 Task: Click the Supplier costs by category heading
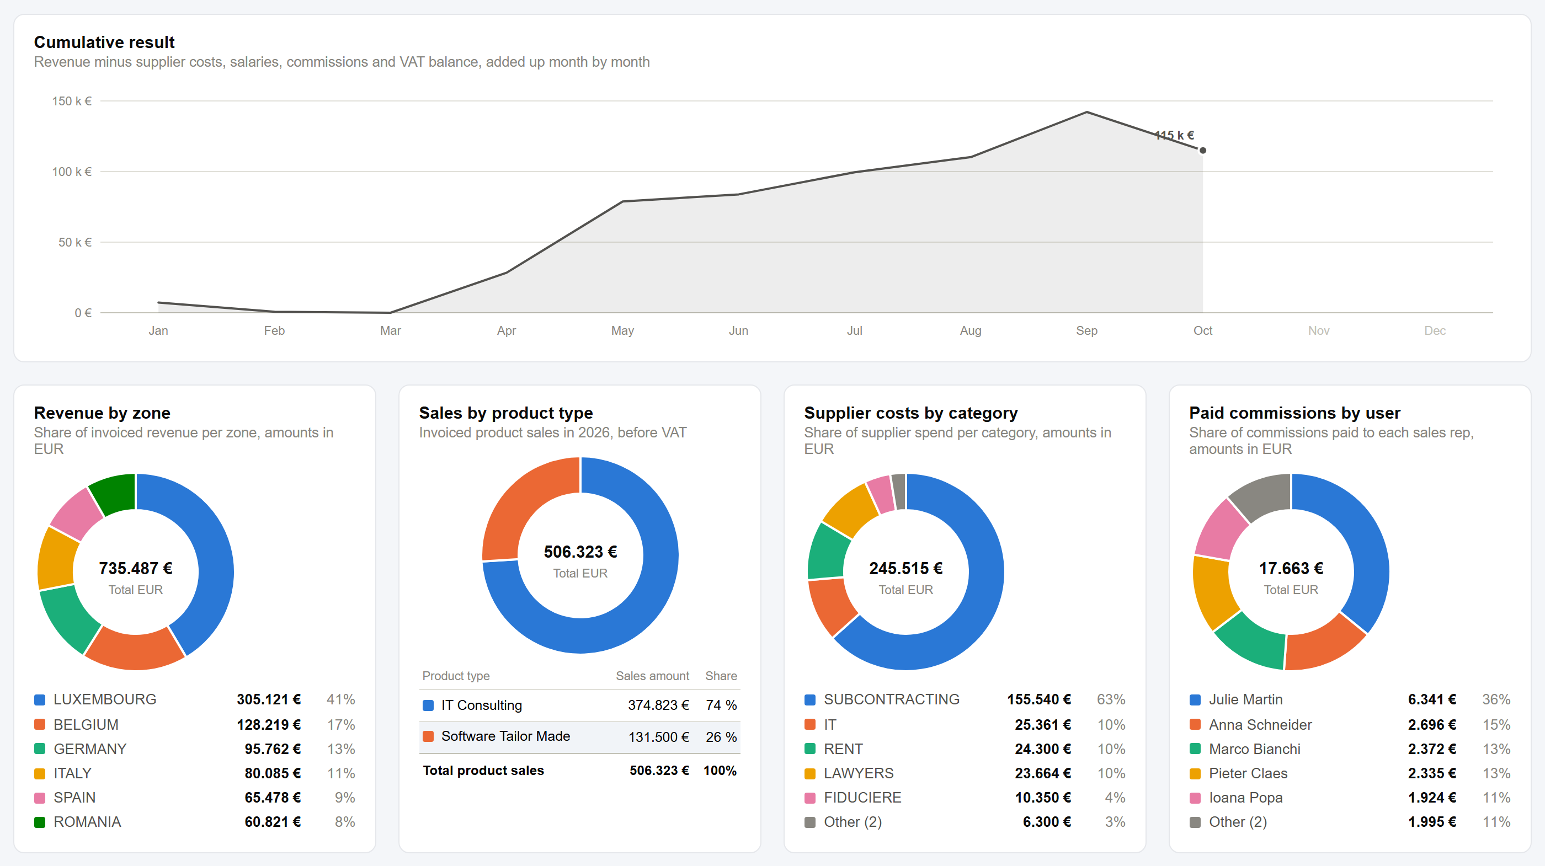click(x=910, y=413)
